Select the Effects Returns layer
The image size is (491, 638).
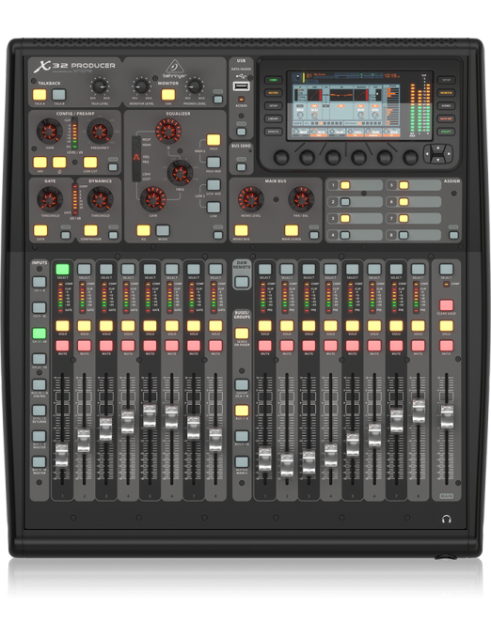(x=40, y=410)
